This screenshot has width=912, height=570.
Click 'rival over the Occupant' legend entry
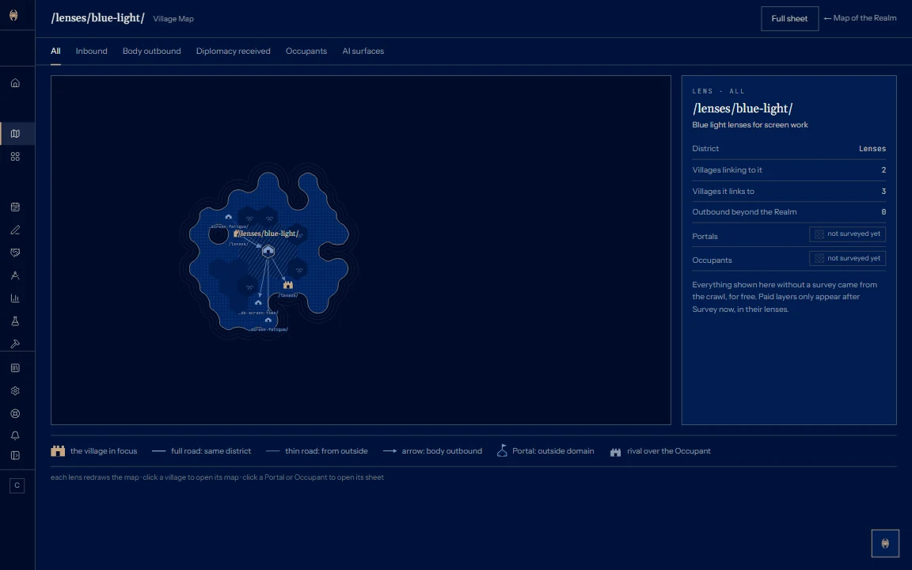point(660,451)
